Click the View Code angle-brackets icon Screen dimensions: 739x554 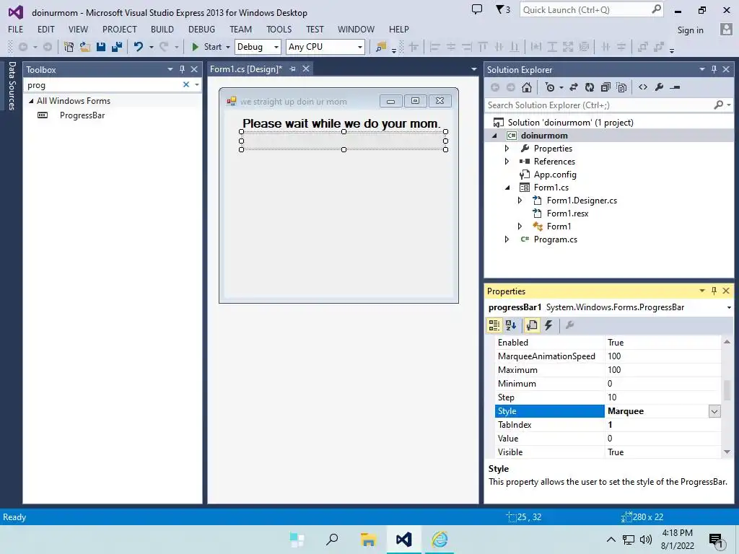click(x=643, y=87)
